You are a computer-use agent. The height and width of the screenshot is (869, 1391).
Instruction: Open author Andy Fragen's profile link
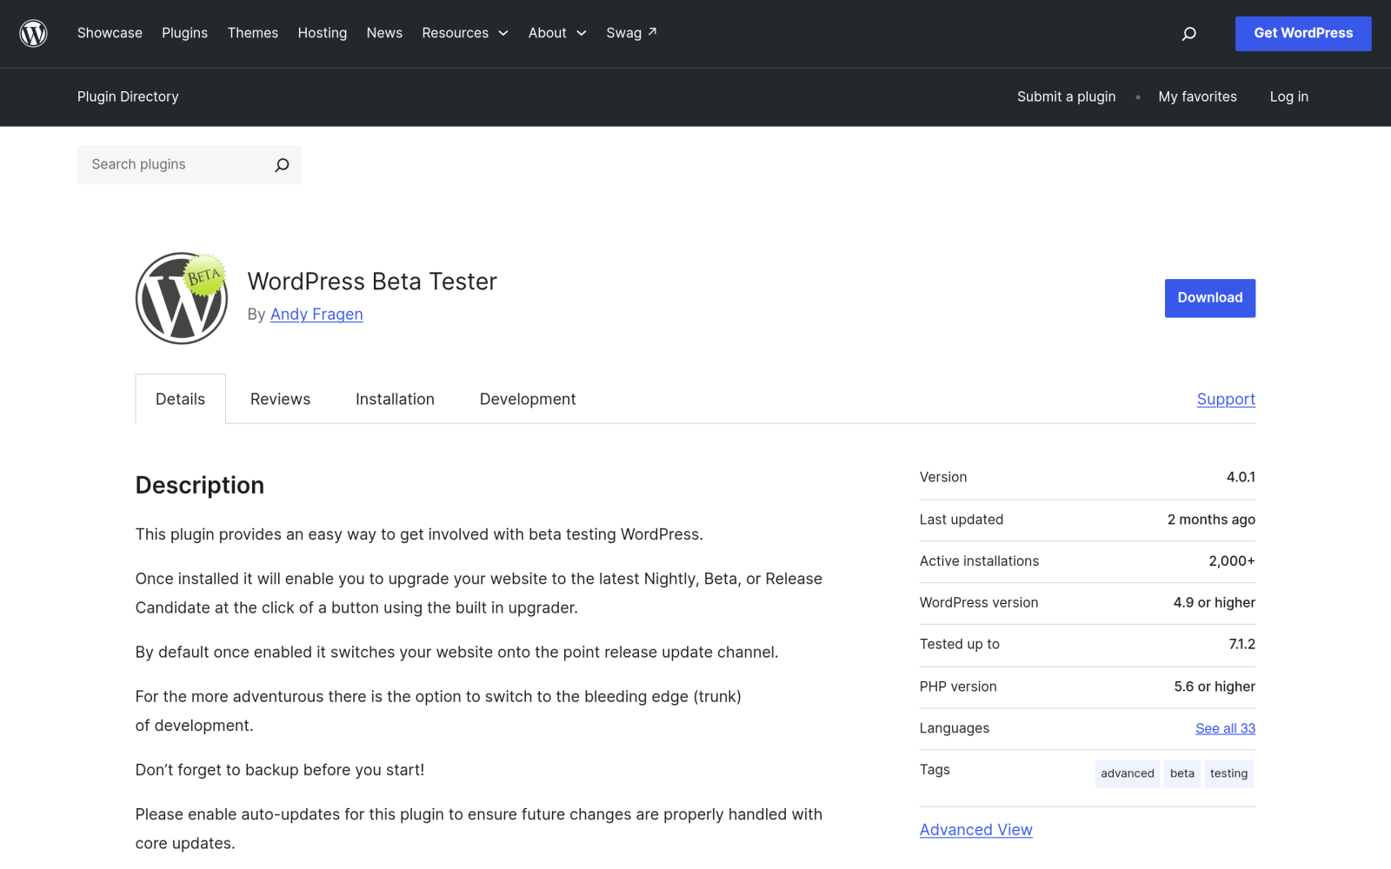point(316,315)
